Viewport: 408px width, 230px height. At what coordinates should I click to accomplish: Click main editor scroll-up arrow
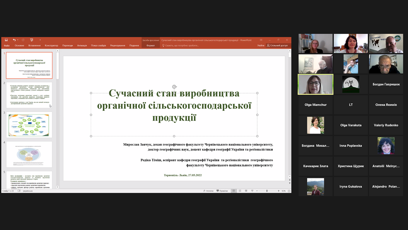(290, 51)
